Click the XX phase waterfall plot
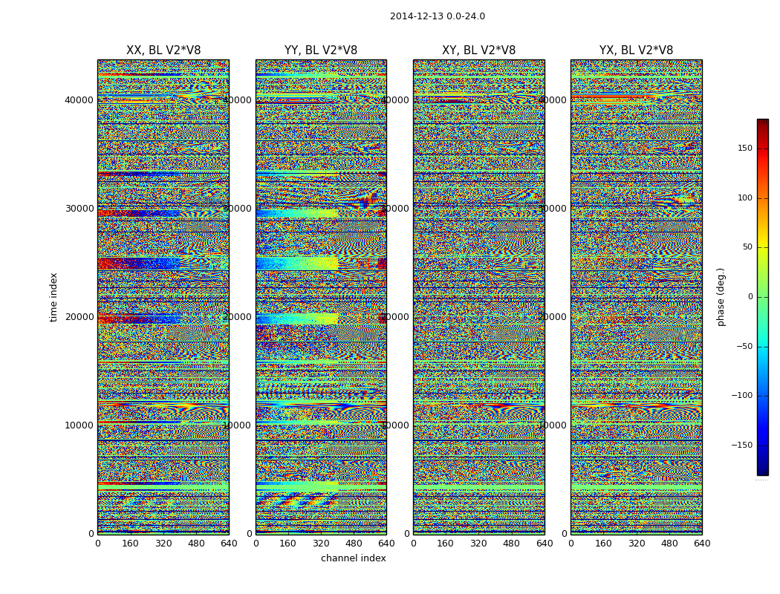Image resolution: width=780 pixels, height=594 pixels. [x=163, y=297]
